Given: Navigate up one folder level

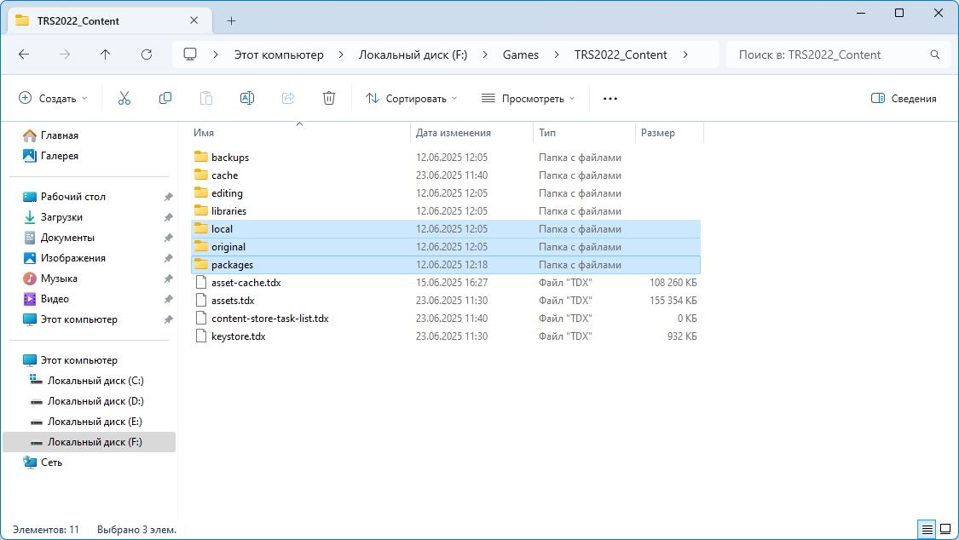Looking at the screenshot, I should click(x=105, y=55).
